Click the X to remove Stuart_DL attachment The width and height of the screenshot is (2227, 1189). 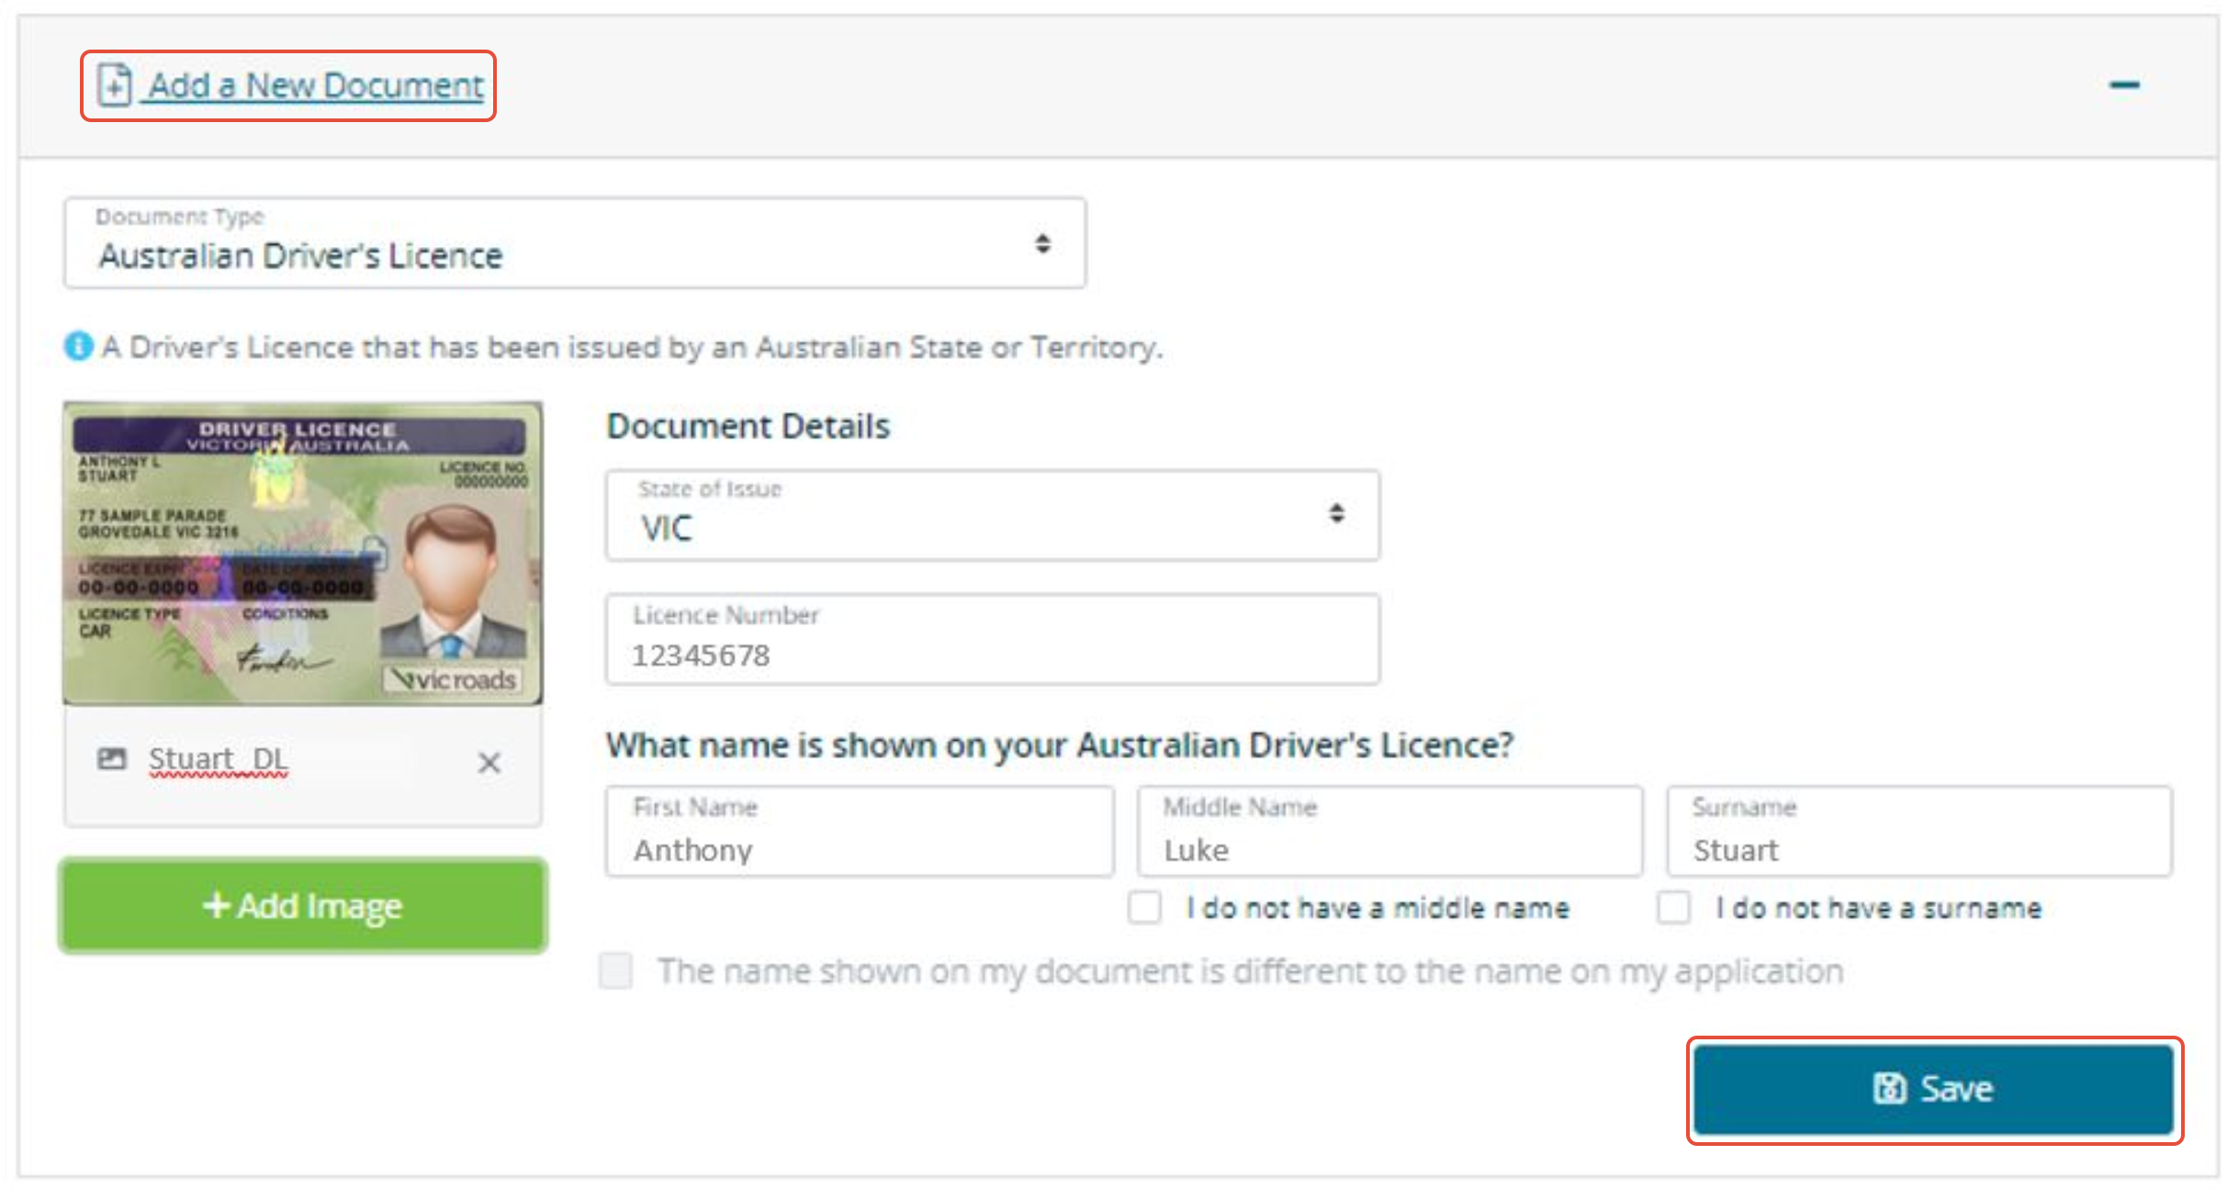[x=489, y=762]
